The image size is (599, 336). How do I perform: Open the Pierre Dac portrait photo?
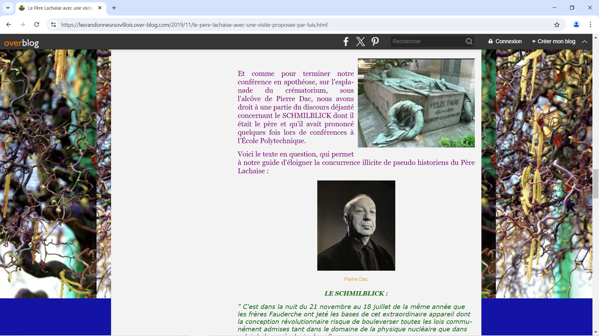point(356,225)
